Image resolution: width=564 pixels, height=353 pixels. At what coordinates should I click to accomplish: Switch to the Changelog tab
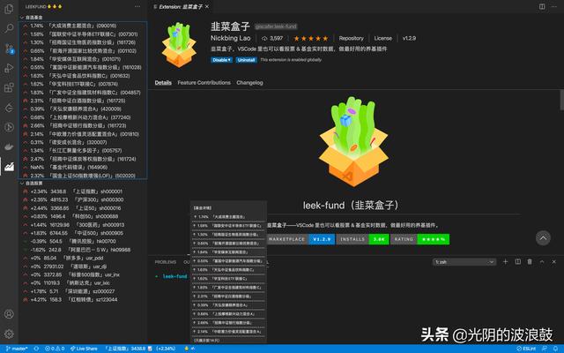coord(249,82)
